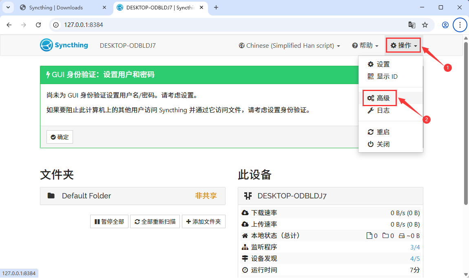Click the 7分 uptime value
This screenshot has width=469, height=278.
pos(415,270)
